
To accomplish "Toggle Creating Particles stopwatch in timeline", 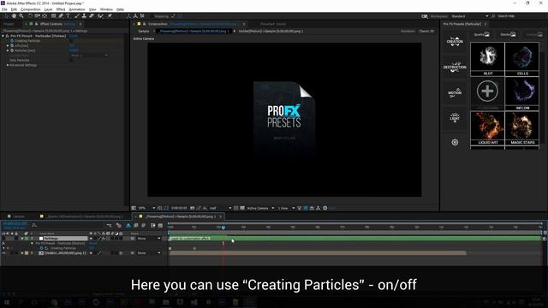I will tap(42, 248).
